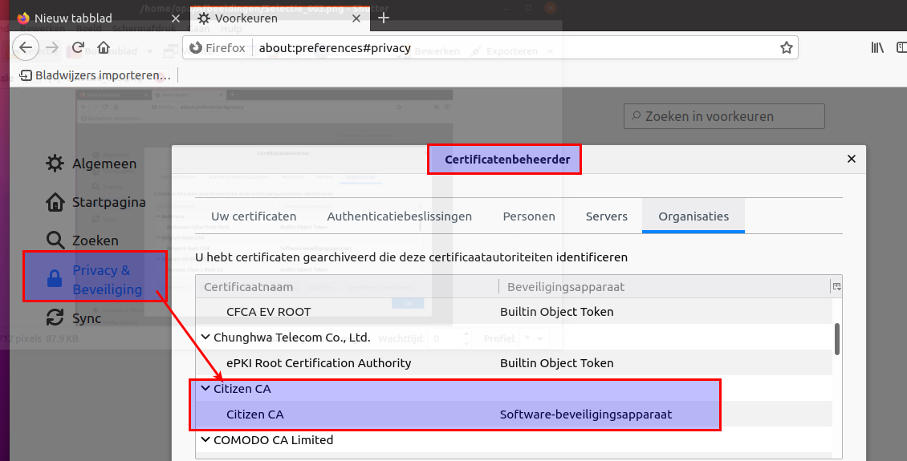Close the Certificatenbeheerder dialog

[852, 159]
